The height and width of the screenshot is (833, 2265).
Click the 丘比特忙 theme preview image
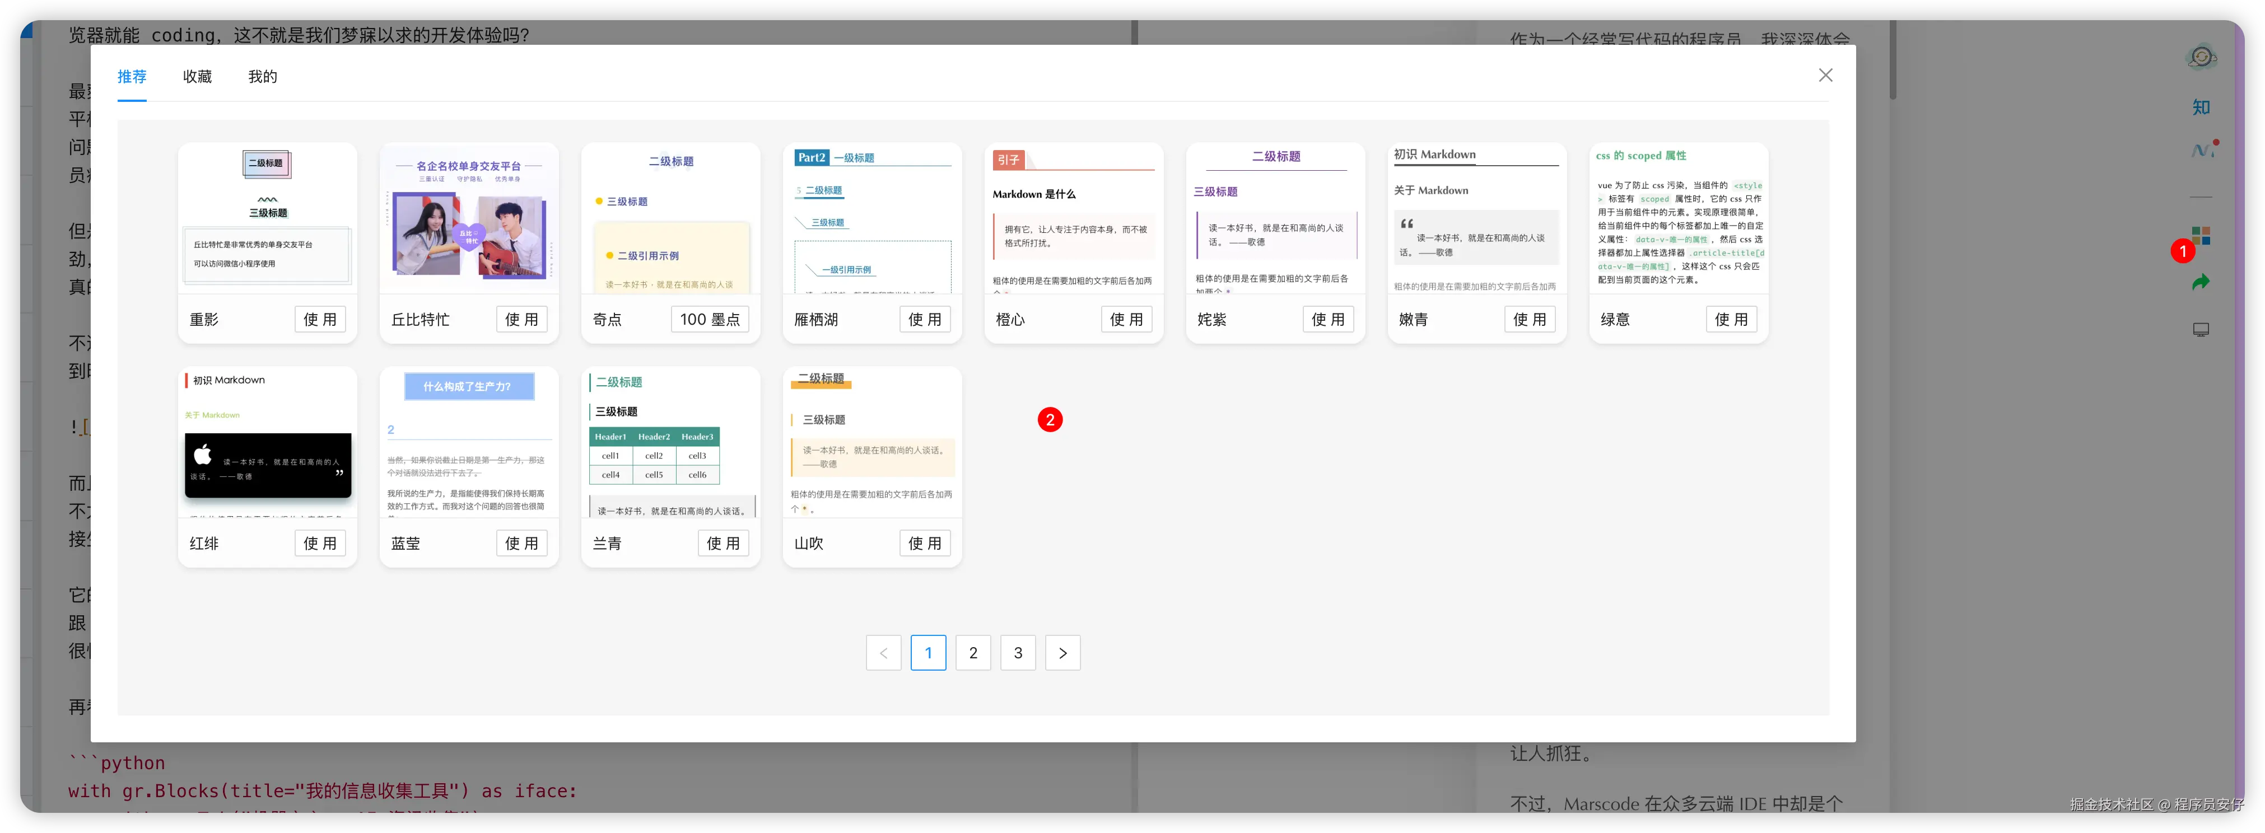pos(469,219)
